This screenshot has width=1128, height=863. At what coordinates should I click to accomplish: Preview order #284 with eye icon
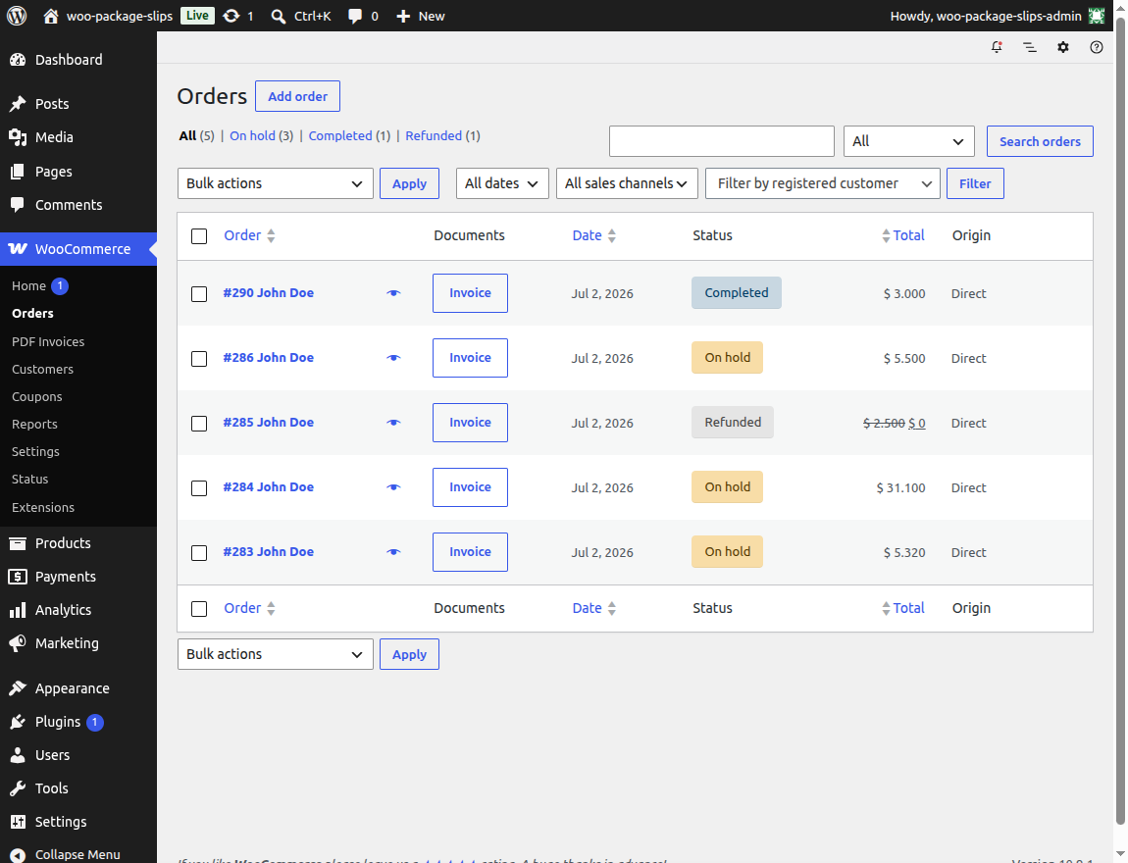[x=393, y=486]
